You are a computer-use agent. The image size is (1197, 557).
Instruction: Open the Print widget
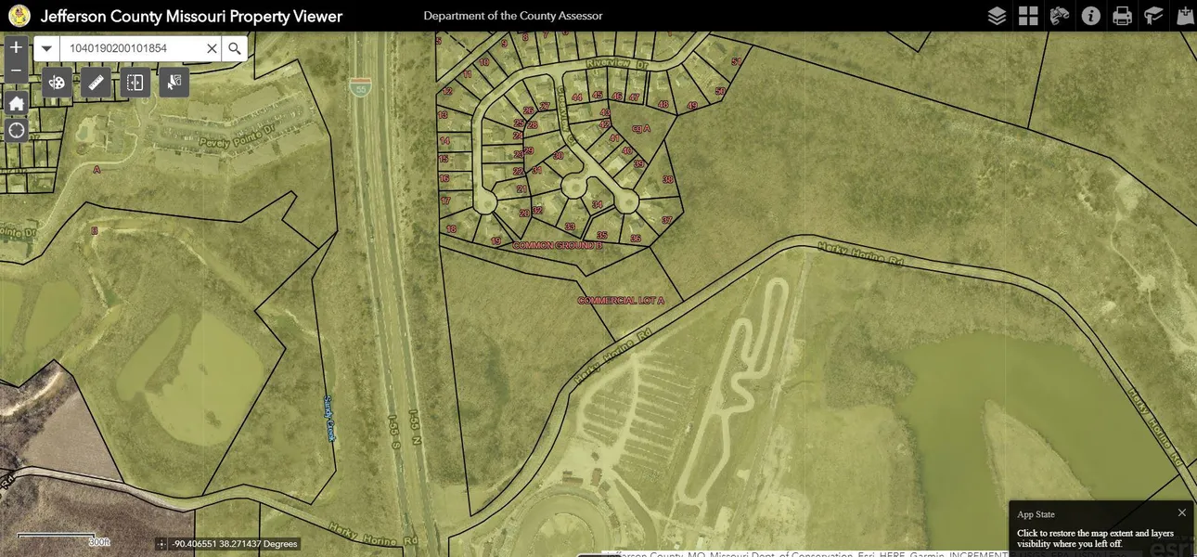point(1123,16)
